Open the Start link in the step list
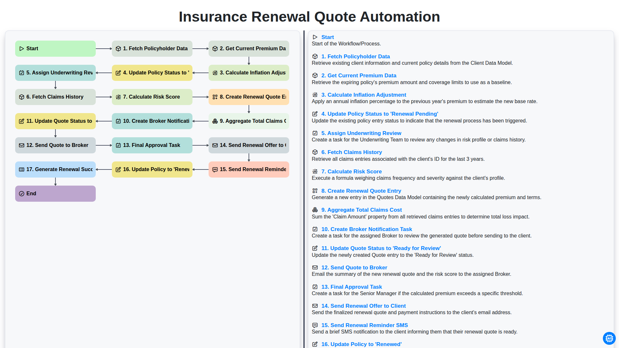The width and height of the screenshot is (619, 348). click(328, 37)
